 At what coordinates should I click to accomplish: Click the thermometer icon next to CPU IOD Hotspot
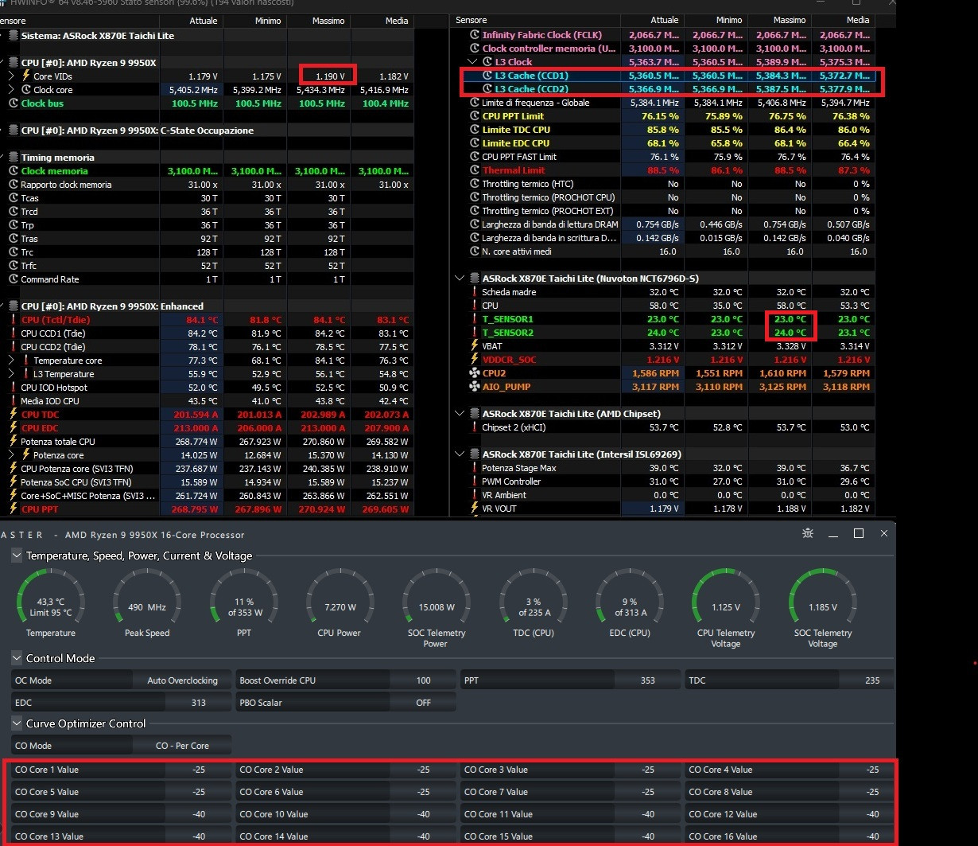tap(14, 388)
